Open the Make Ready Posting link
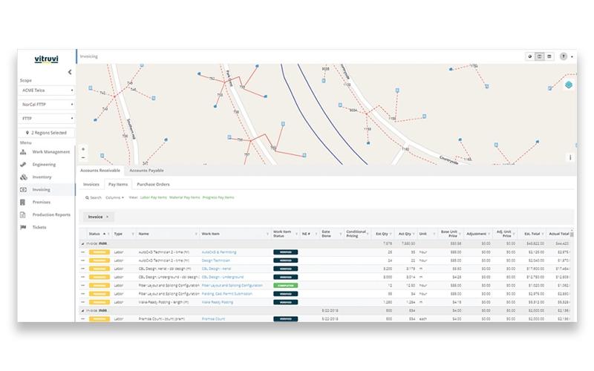The image size is (594, 371). (218, 302)
